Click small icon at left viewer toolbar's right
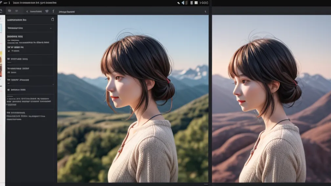Screen dimensions: 331x186 tap(206, 11)
